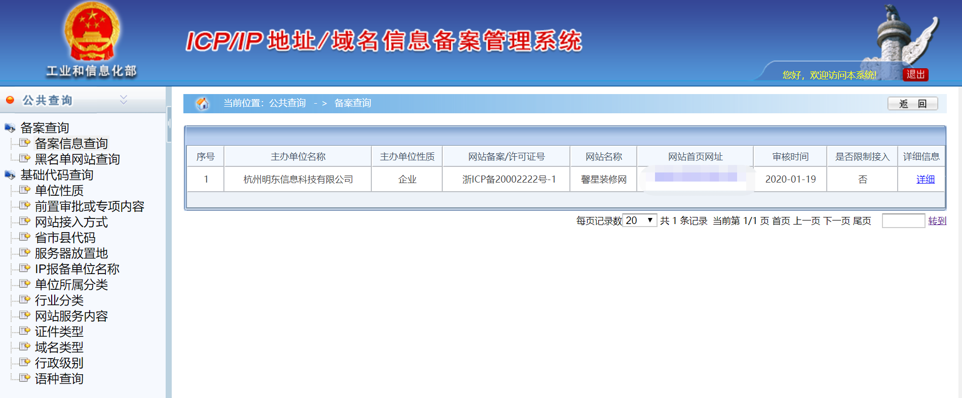Open 证件类型 lookup
Screen dimensions: 962x398
(x=59, y=332)
